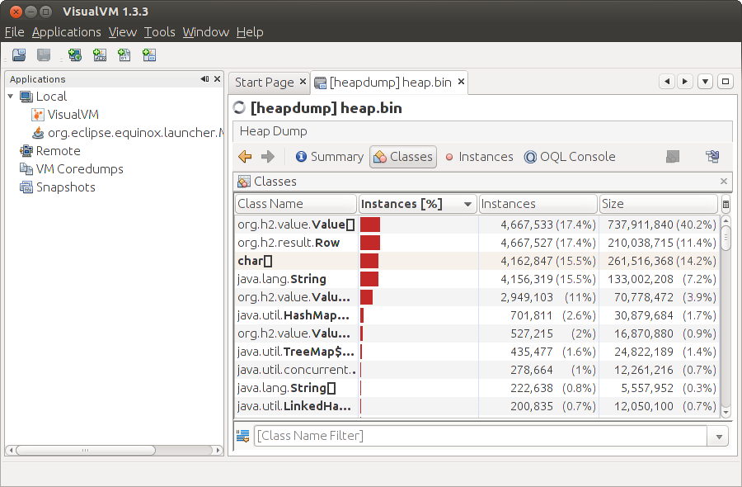Image resolution: width=742 pixels, height=487 pixels.
Task: Click the forward arrow in Heap Dump view
Action: pos(268,157)
